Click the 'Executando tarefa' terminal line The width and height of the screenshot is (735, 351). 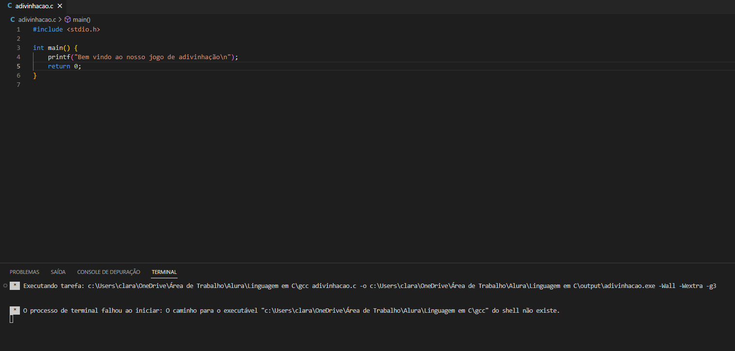370,286
